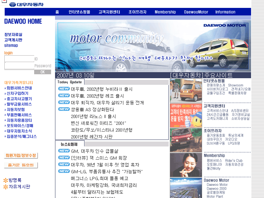Click NEW badge beside GM-LG 부품유통사 추진

[x=64, y=171]
